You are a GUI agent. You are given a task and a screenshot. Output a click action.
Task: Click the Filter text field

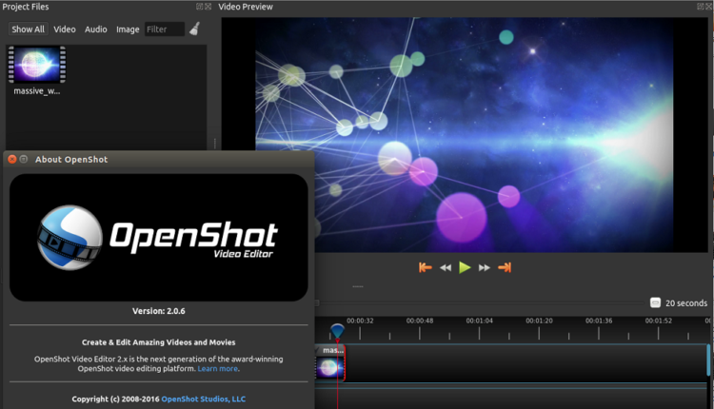point(165,29)
